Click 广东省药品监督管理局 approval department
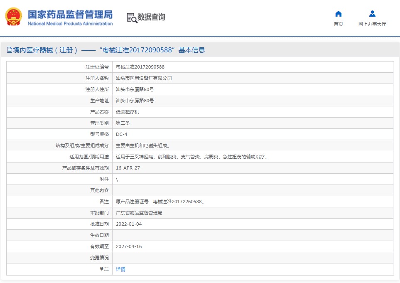400x283 pixels. tap(139, 213)
